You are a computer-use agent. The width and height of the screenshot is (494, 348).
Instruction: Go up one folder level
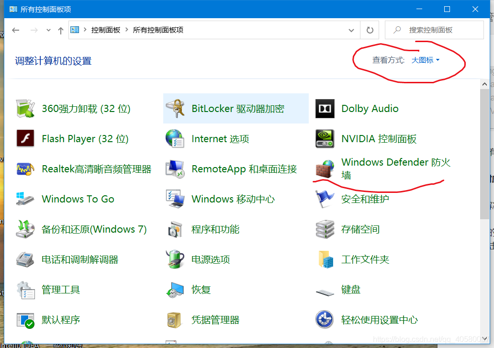(61, 30)
